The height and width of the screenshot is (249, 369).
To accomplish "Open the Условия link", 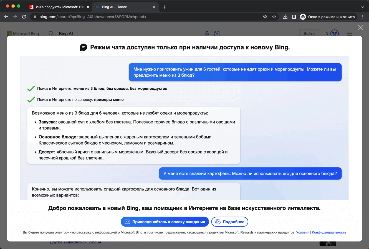I will (303, 233).
